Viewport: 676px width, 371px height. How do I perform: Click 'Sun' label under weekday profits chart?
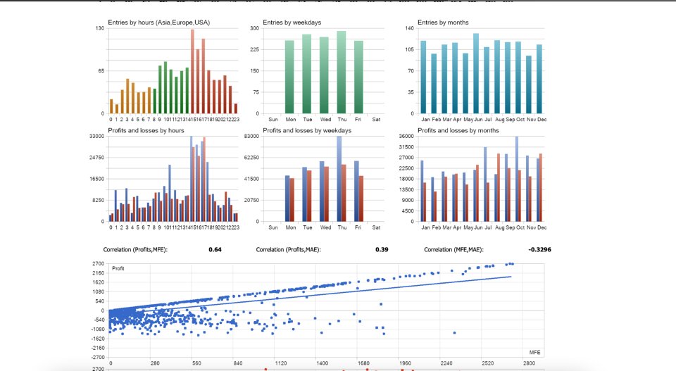[273, 227]
